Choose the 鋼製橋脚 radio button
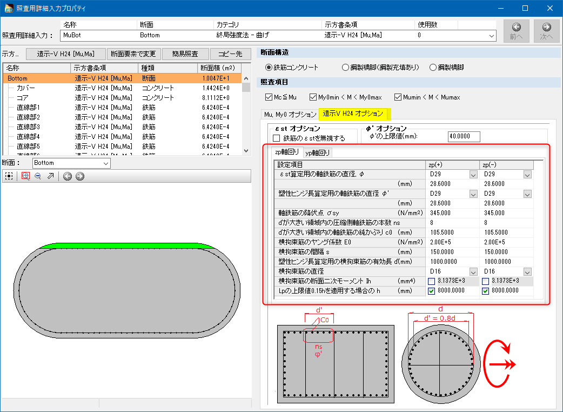 coord(433,67)
